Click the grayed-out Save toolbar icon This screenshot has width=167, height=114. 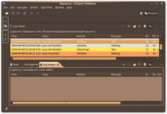[13, 13]
